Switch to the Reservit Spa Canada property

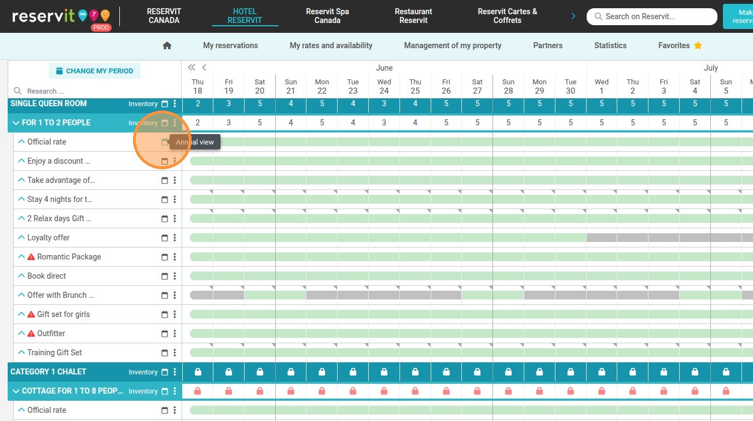tap(327, 16)
